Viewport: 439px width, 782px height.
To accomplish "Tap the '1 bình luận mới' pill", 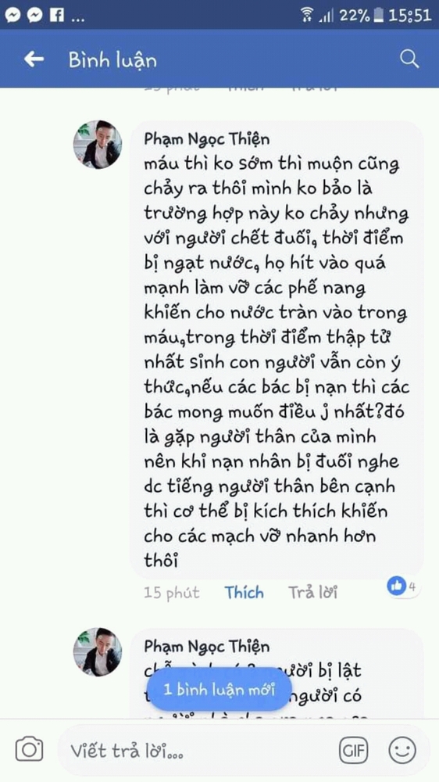I will 219,690.
